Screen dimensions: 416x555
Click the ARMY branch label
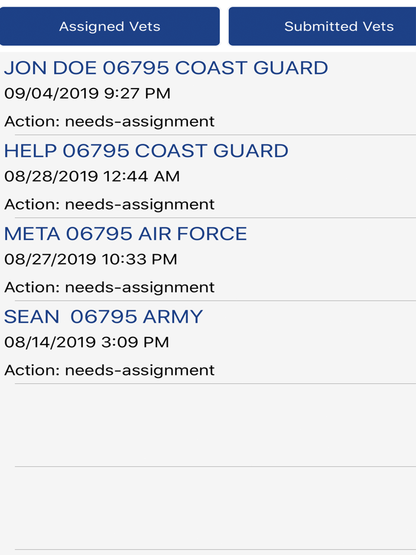click(173, 317)
